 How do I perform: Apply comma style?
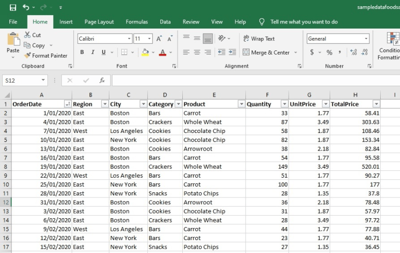point(340,52)
